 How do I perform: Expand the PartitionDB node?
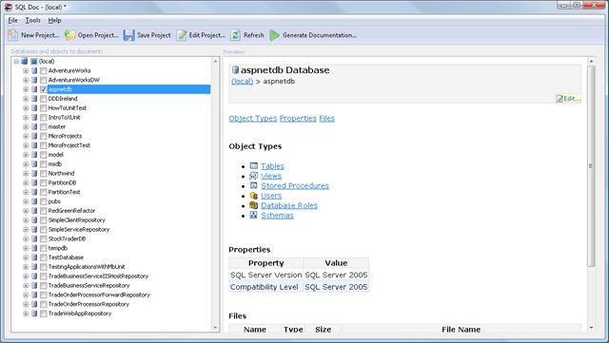pos(26,182)
